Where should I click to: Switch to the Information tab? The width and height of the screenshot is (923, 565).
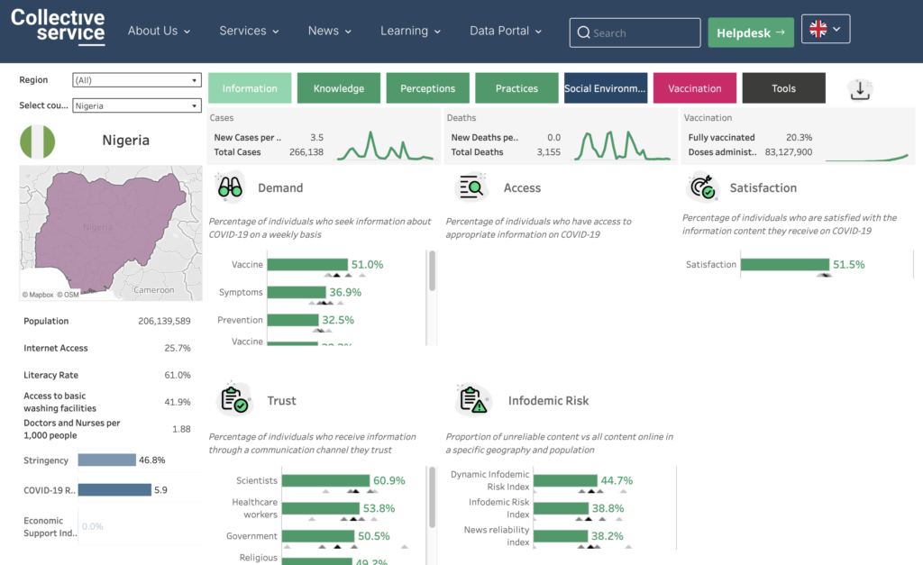250,88
